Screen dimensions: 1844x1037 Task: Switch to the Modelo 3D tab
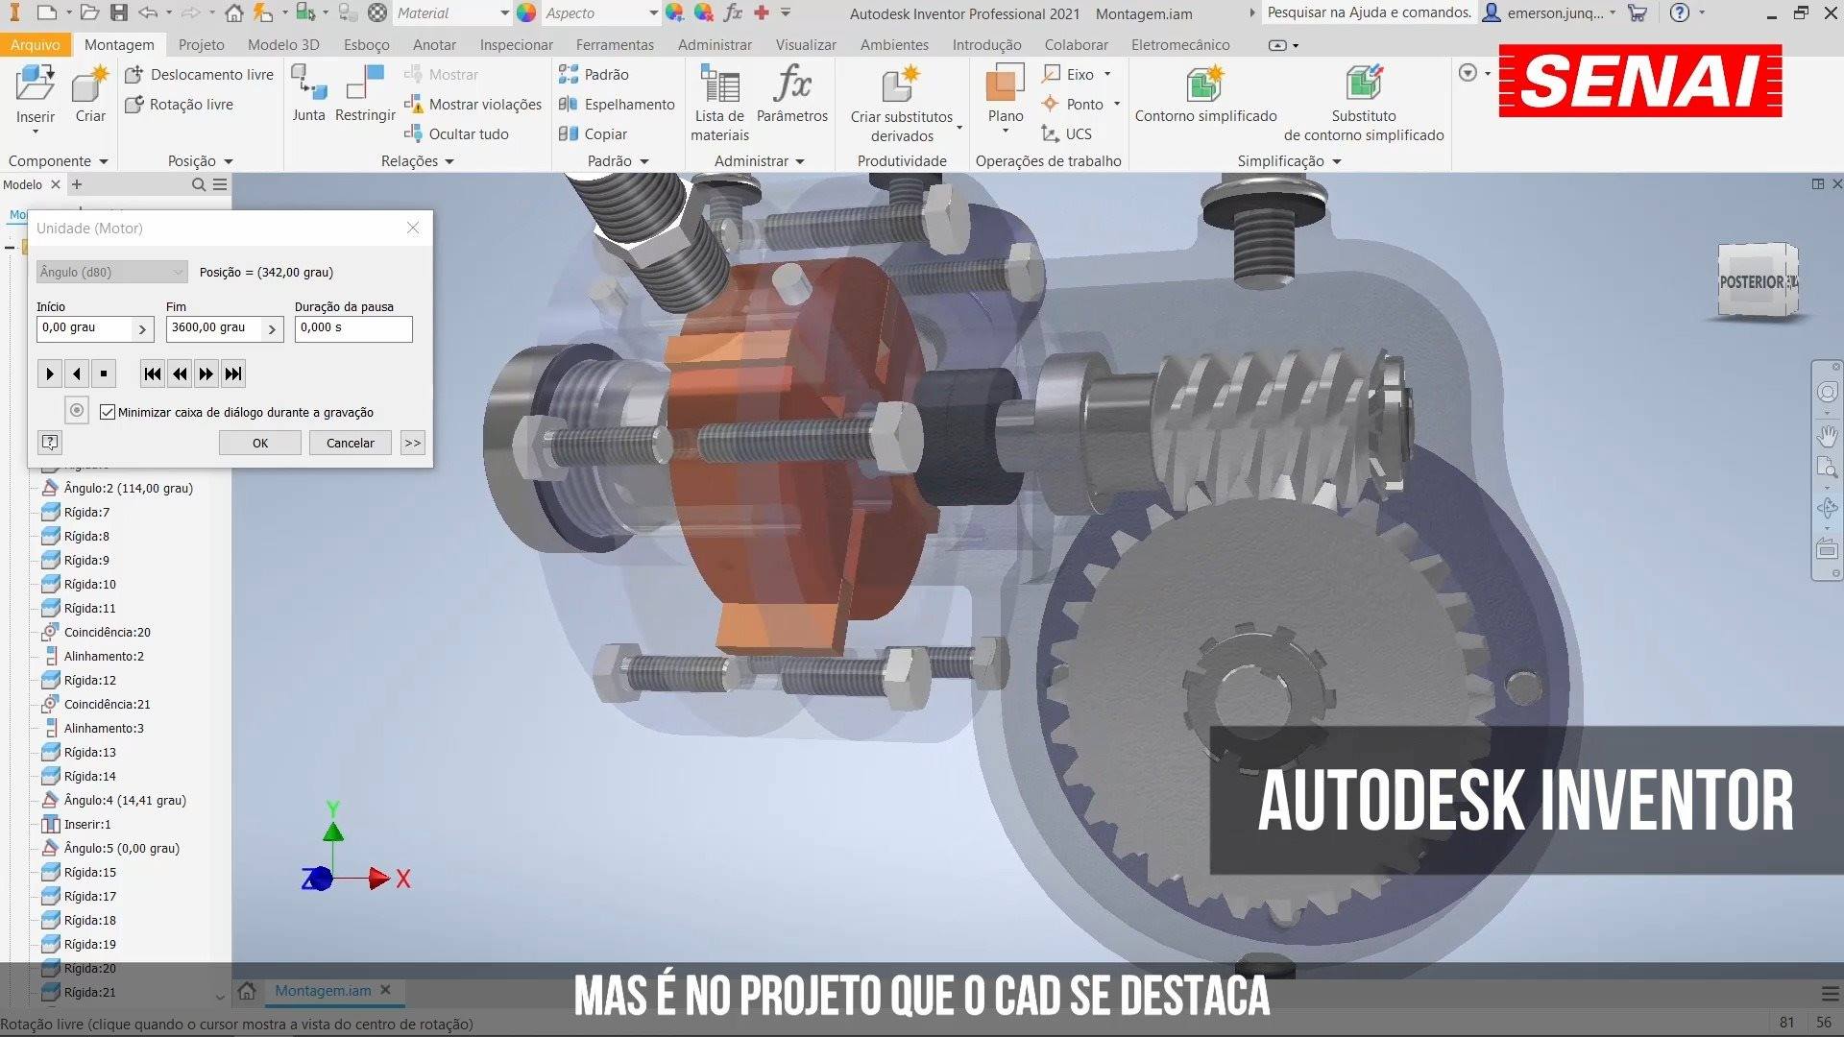[283, 44]
